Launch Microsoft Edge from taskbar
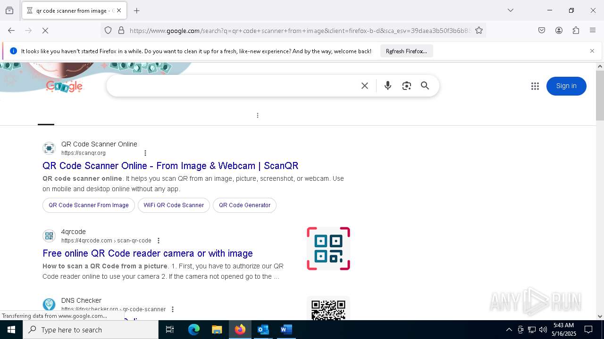The height and width of the screenshot is (339, 604). pos(194,330)
